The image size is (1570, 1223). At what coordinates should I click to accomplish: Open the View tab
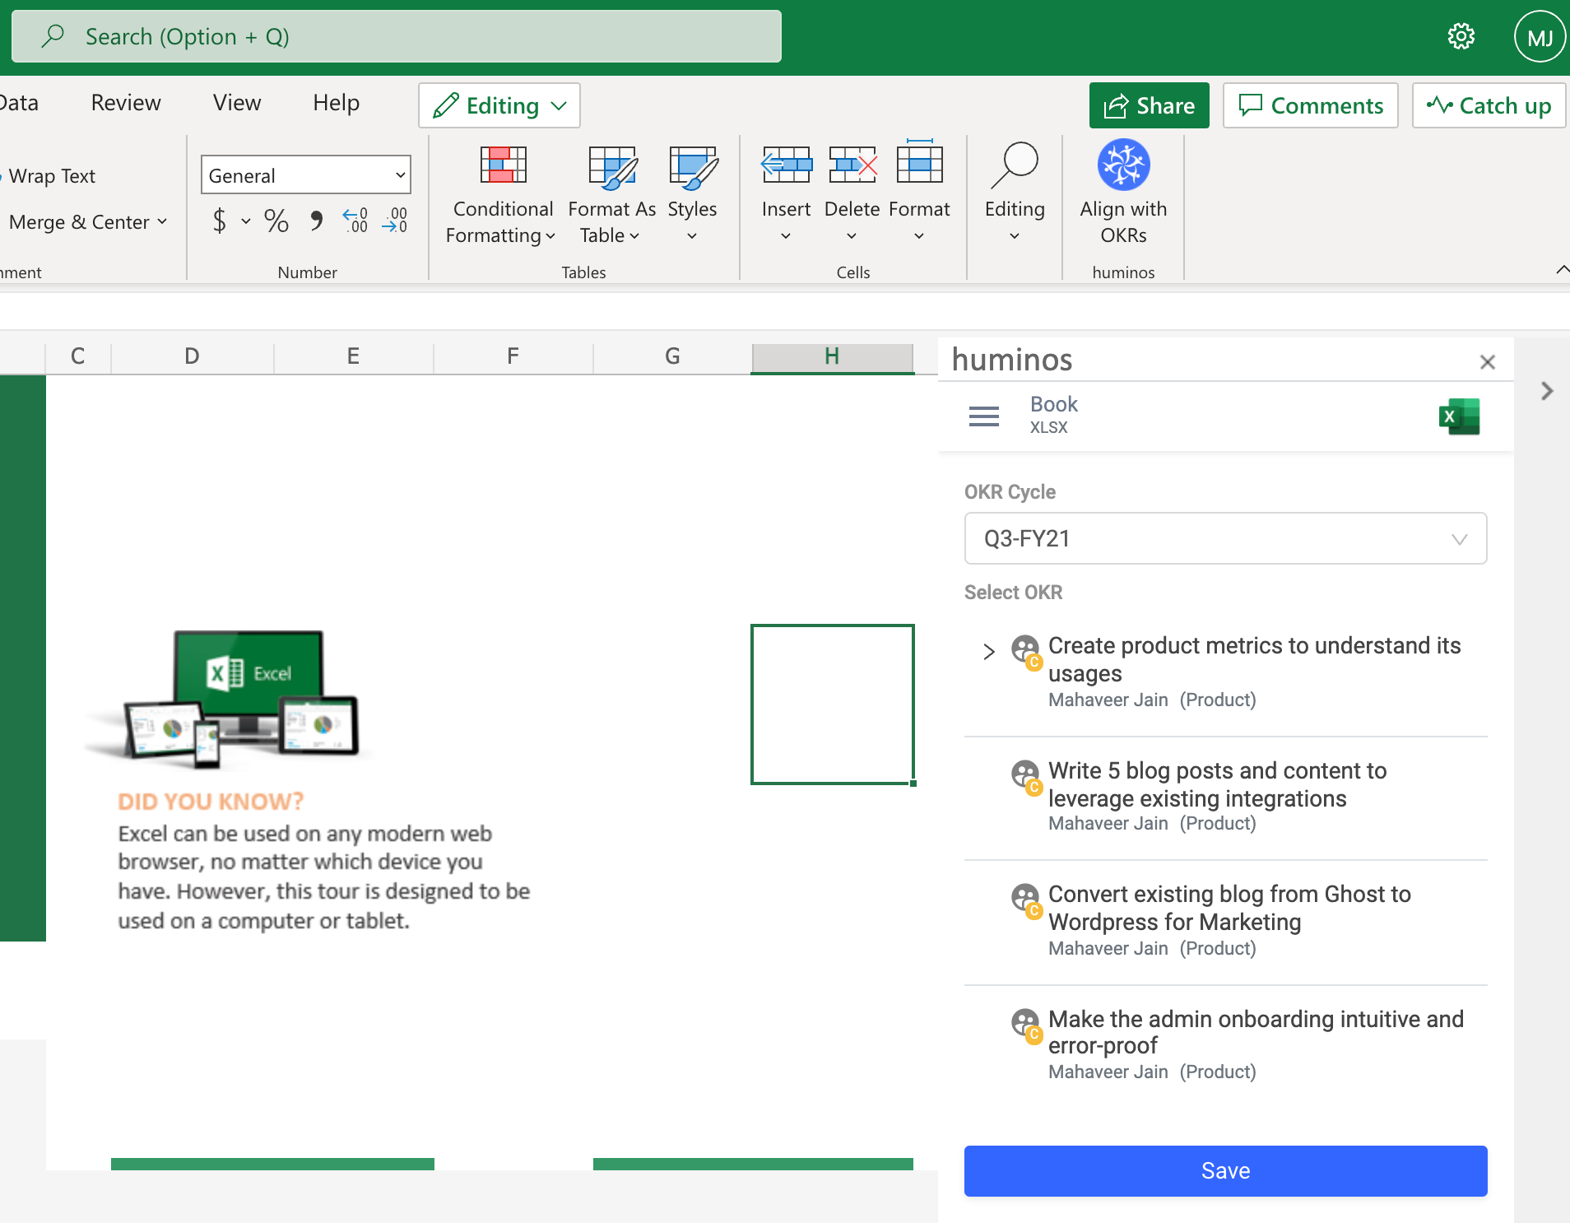[237, 103]
